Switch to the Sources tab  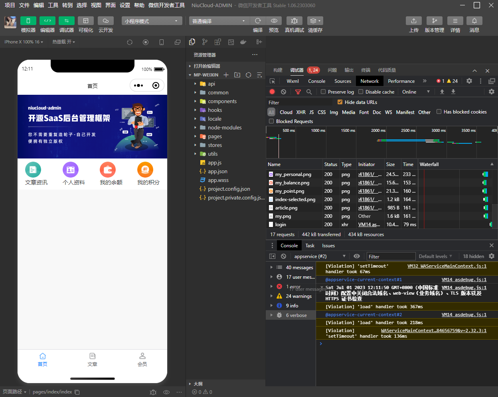click(x=343, y=81)
